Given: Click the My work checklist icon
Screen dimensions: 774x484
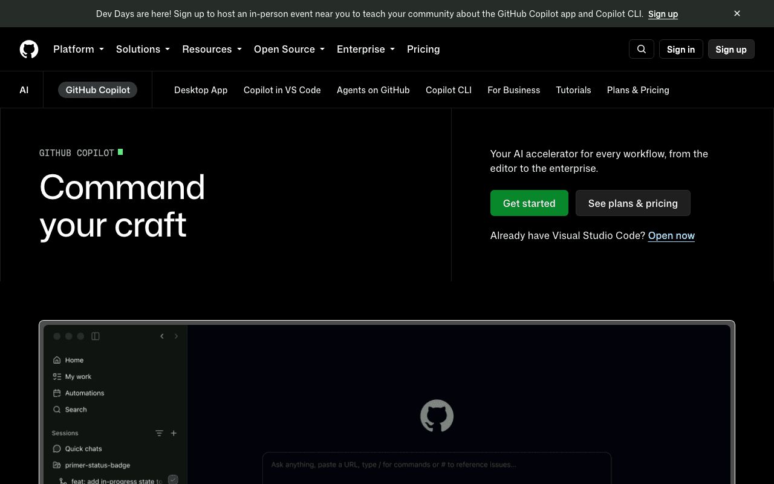Looking at the screenshot, I should tap(57, 376).
